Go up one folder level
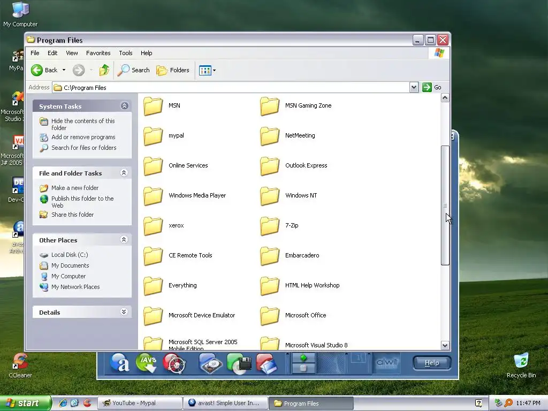The image size is (548, 411). click(x=104, y=70)
